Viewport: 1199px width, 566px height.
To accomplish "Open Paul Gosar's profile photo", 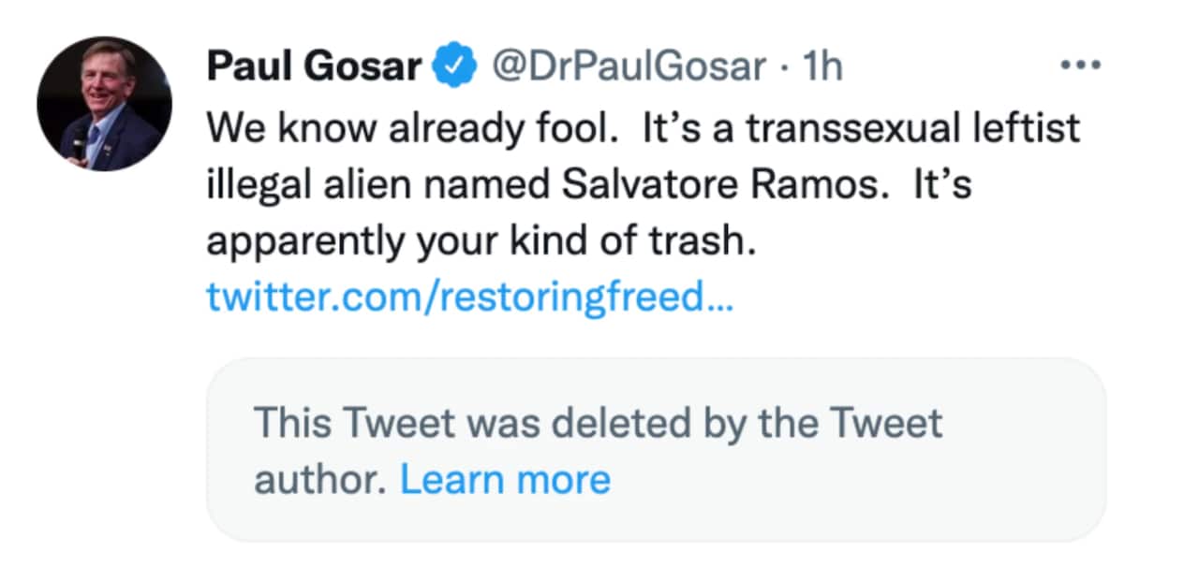I will [104, 104].
